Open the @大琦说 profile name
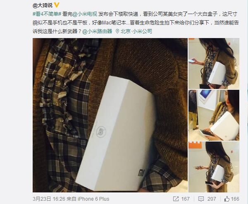 point(43,5)
